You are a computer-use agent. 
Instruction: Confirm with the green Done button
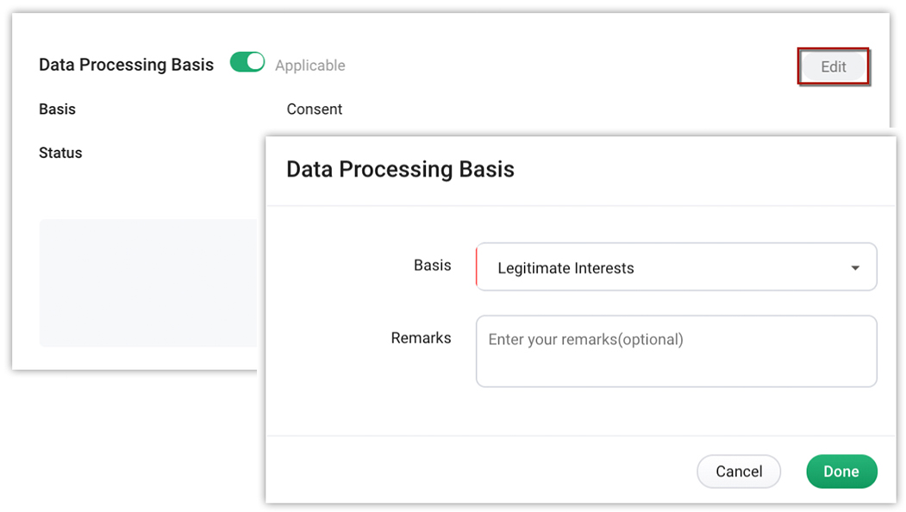[840, 471]
